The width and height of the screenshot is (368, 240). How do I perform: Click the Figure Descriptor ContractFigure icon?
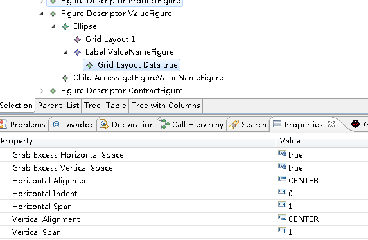coord(53,91)
